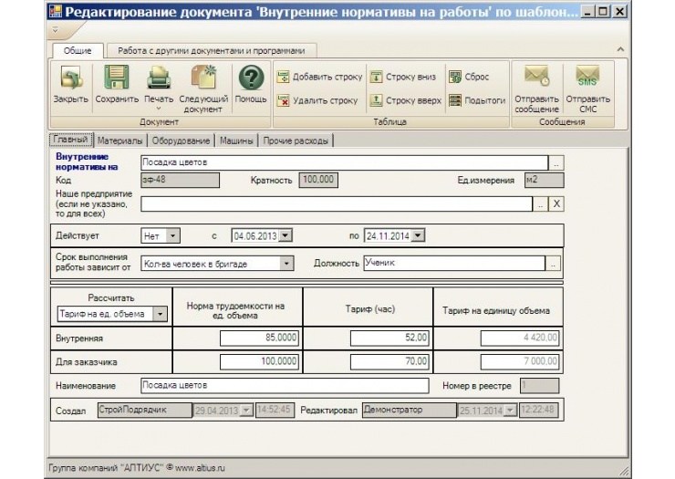Open Печать dropdown arrow below the printer
This screenshot has height=479, width=675.
point(159,109)
